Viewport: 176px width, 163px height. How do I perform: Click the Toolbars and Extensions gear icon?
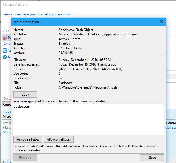click(5, 38)
